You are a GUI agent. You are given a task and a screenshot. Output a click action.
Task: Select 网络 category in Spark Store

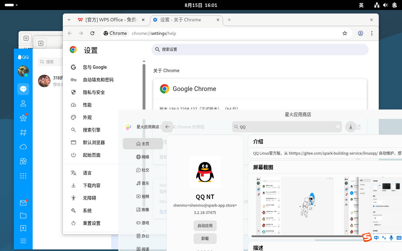(x=143, y=157)
